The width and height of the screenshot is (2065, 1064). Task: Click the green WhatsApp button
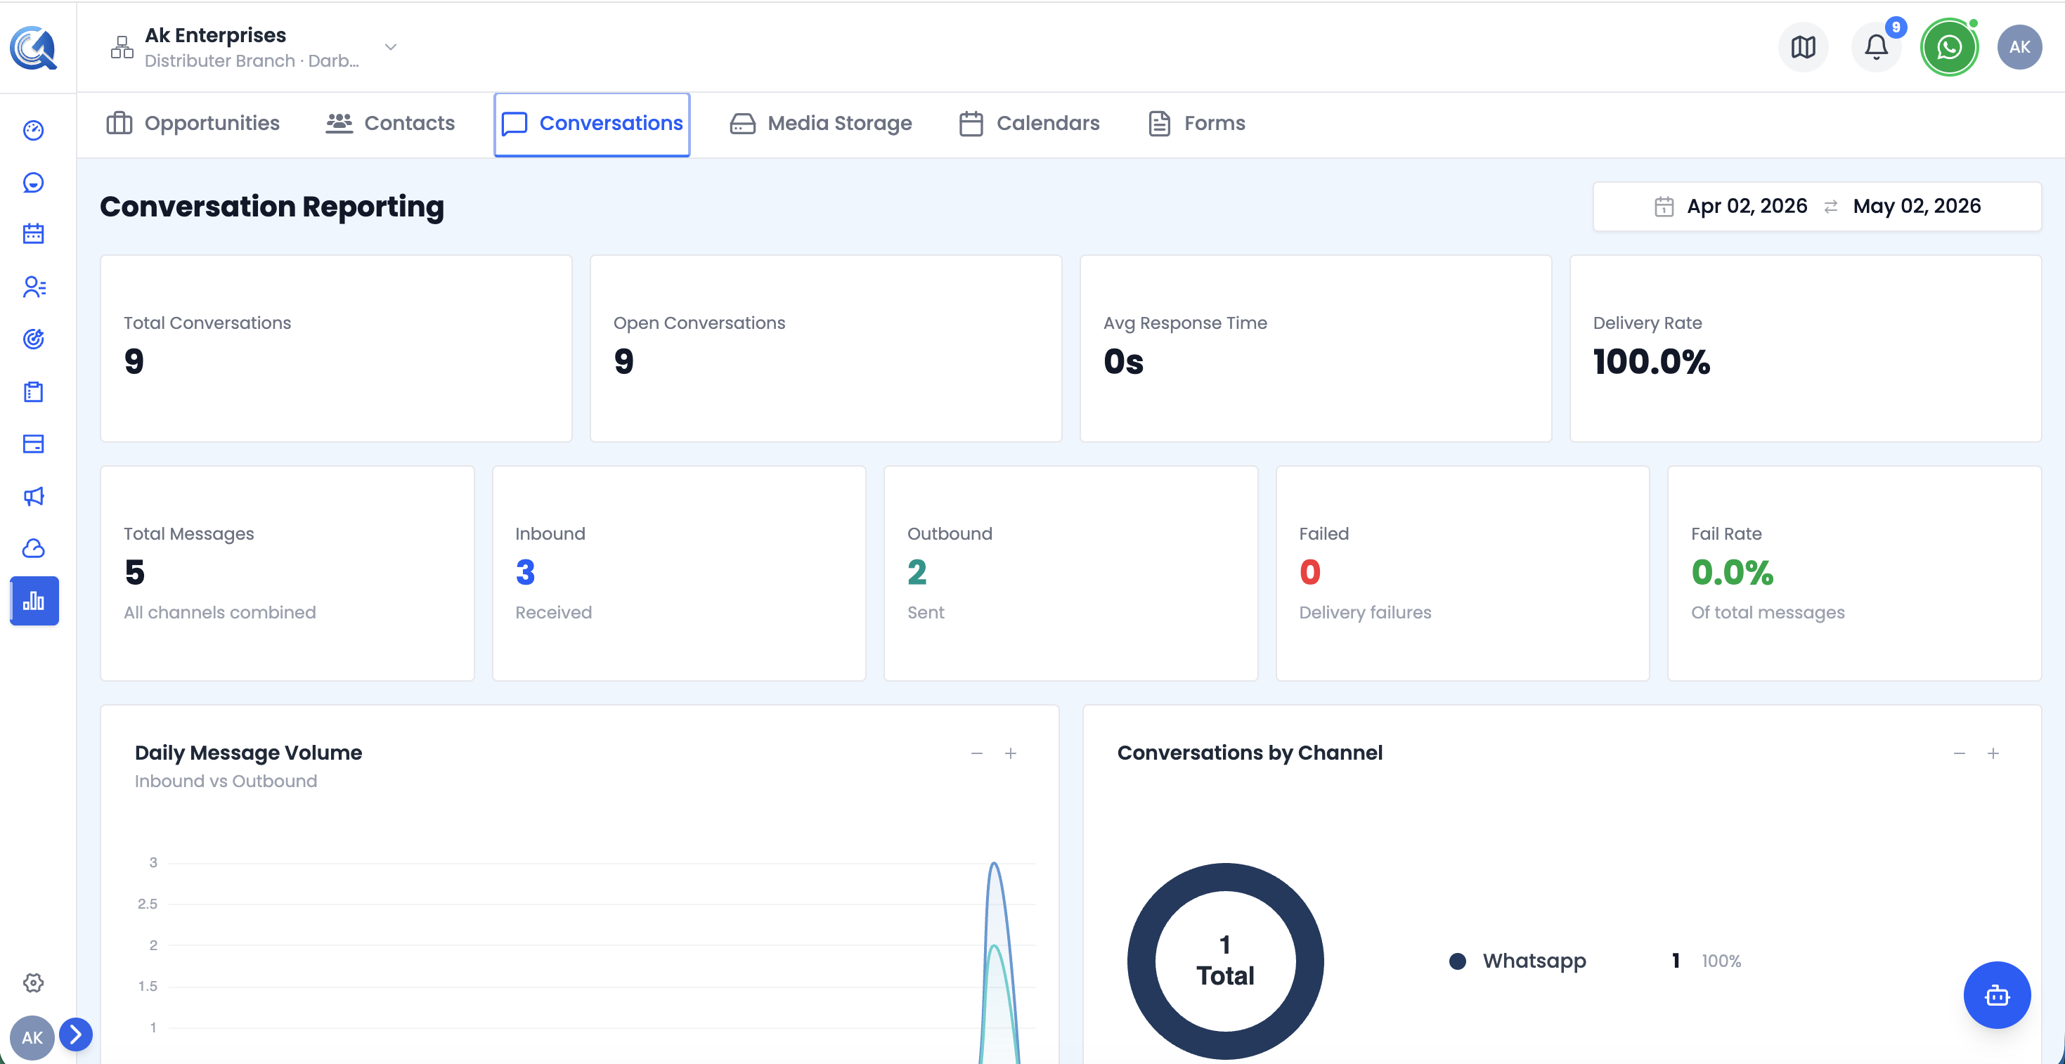pos(1949,47)
